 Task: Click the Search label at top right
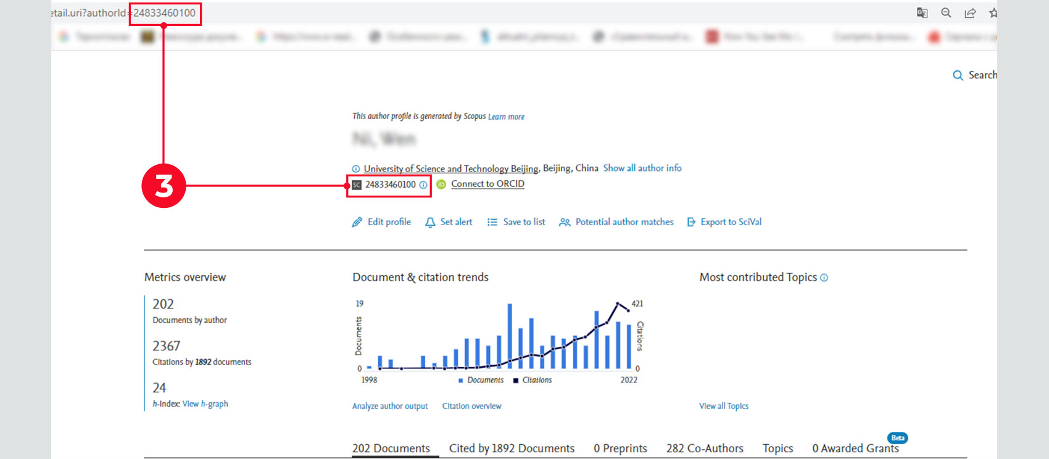pos(982,75)
